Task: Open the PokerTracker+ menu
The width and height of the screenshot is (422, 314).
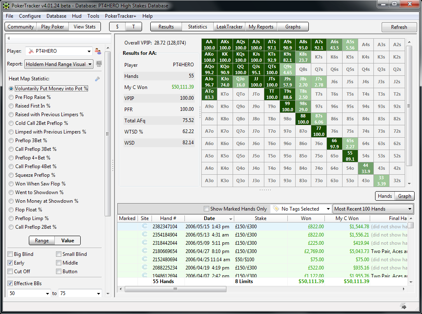Action: point(120,16)
